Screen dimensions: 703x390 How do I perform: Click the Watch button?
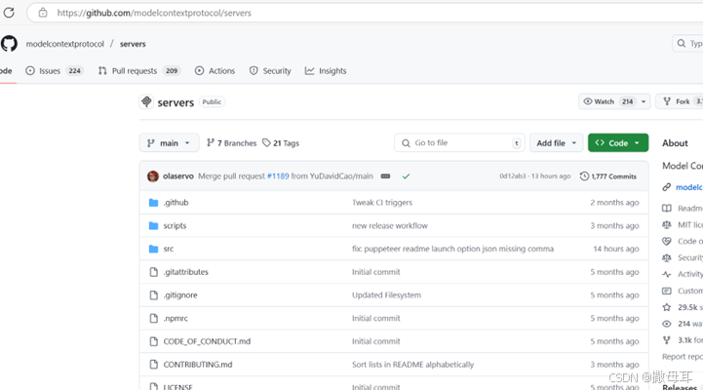(608, 101)
